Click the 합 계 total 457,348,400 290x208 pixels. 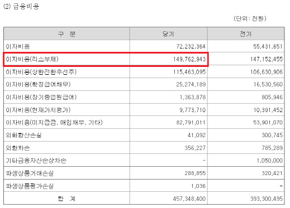point(189,199)
